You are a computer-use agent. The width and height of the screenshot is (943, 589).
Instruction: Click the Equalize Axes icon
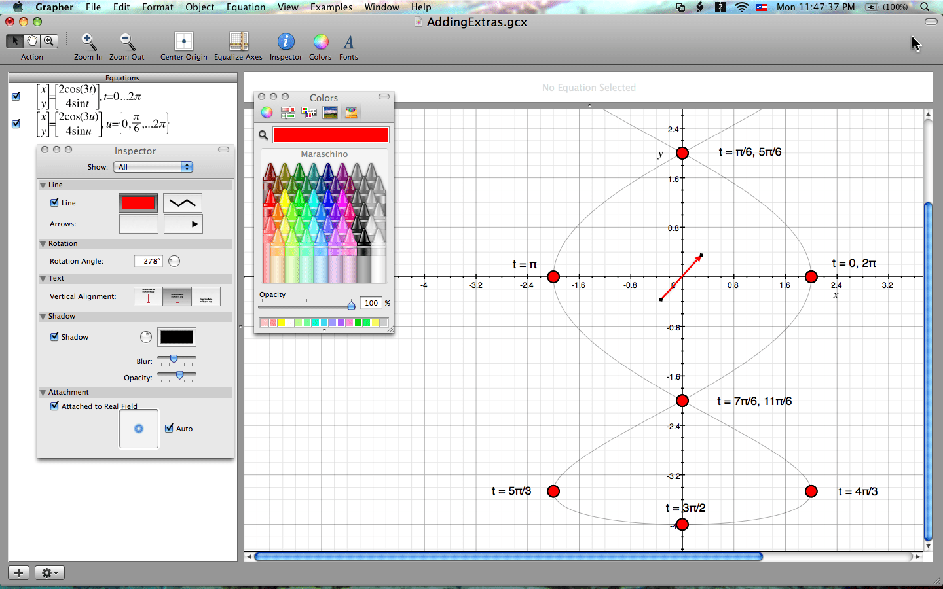coord(238,42)
